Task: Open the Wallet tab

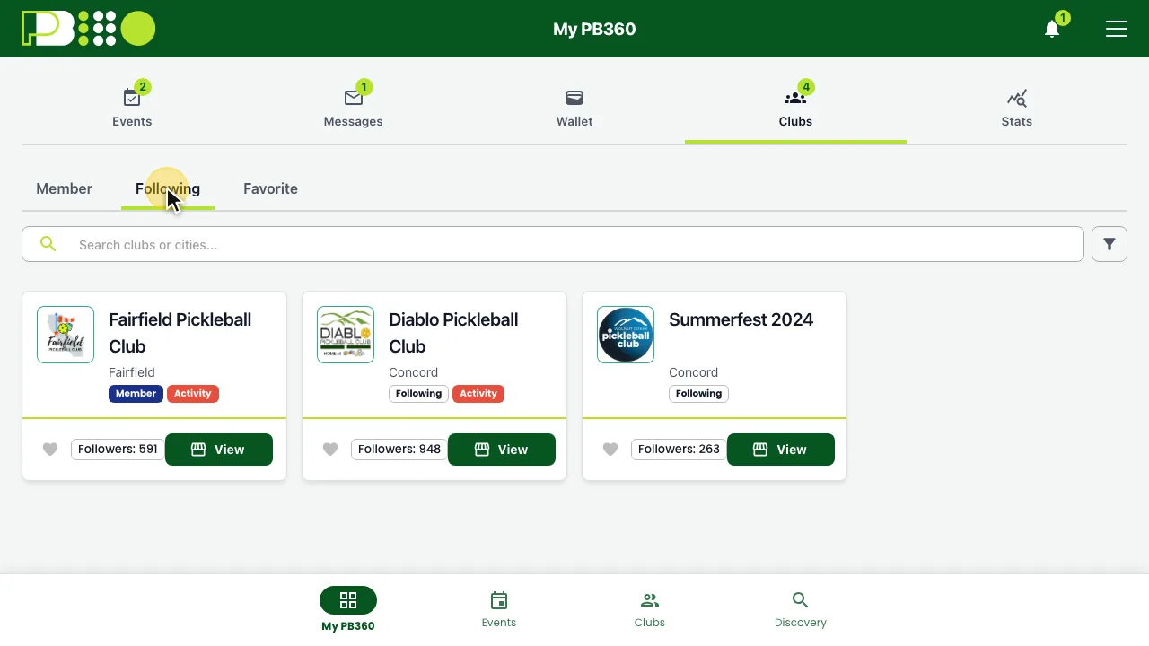Action: pyautogui.click(x=574, y=108)
